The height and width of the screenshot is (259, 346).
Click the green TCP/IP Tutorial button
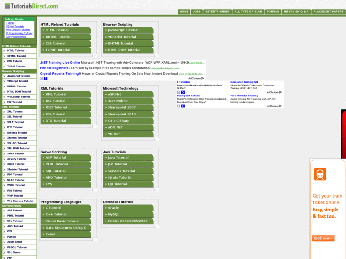pos(66,50)
